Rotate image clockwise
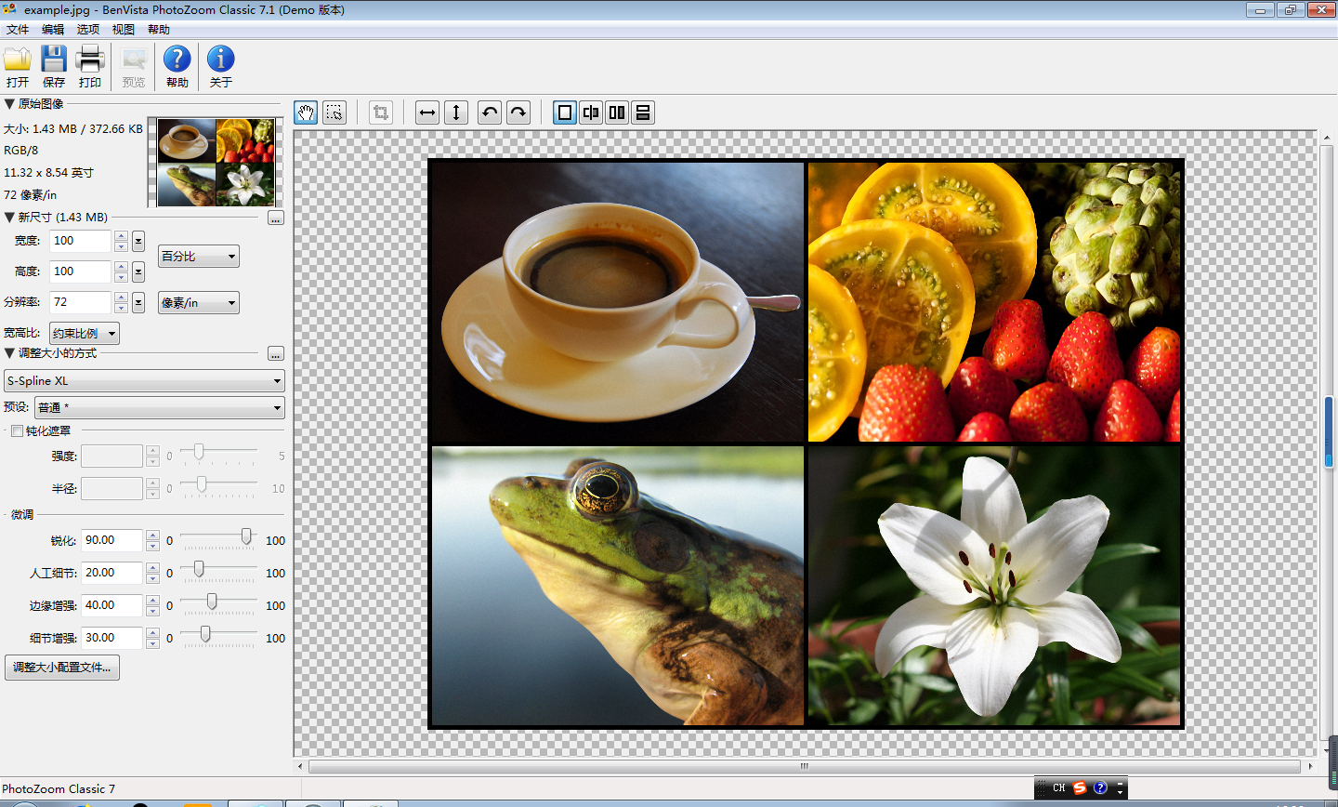This screenshot has height=807, width=1338. (518, 112)
